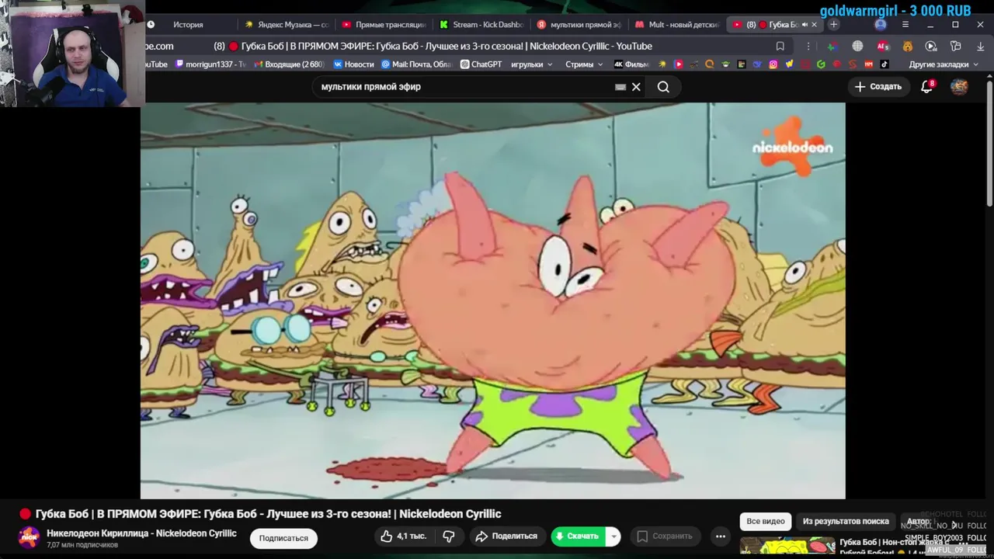Click the Создать button
Image resolution: width=994 pixels, height=559 pixels.
pyautogui.click(x=878, y=87)
